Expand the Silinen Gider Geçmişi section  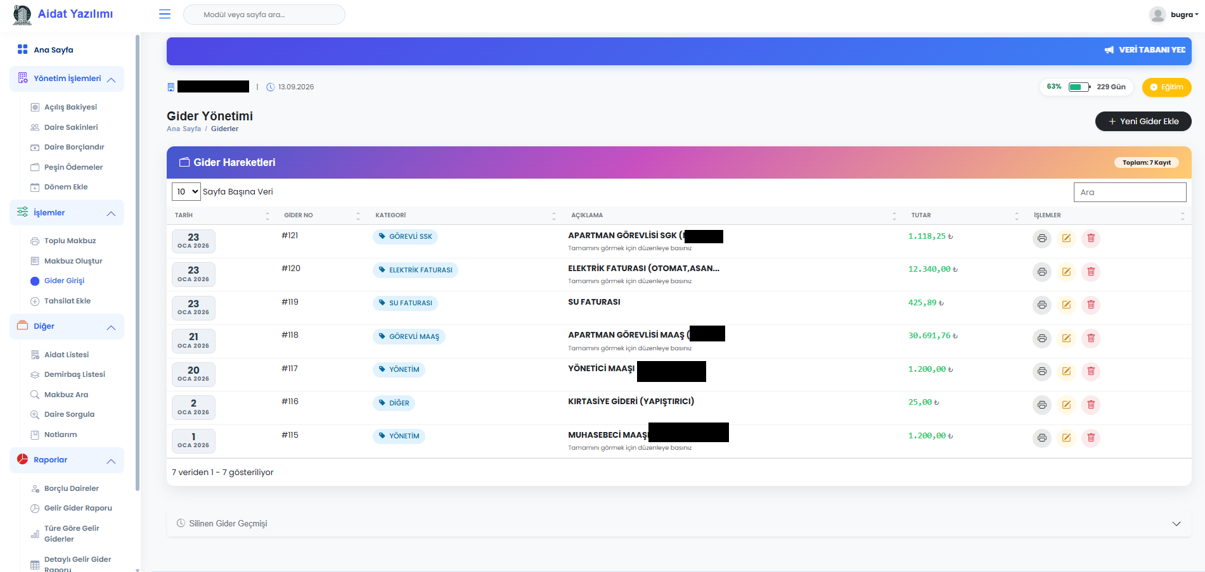pos(1176,524)
